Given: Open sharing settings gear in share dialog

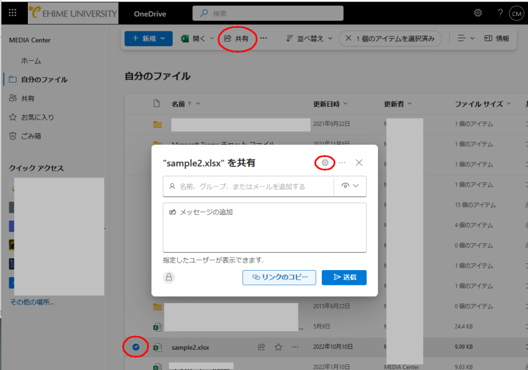Looking at the screenshot, I should coord(325,163).
